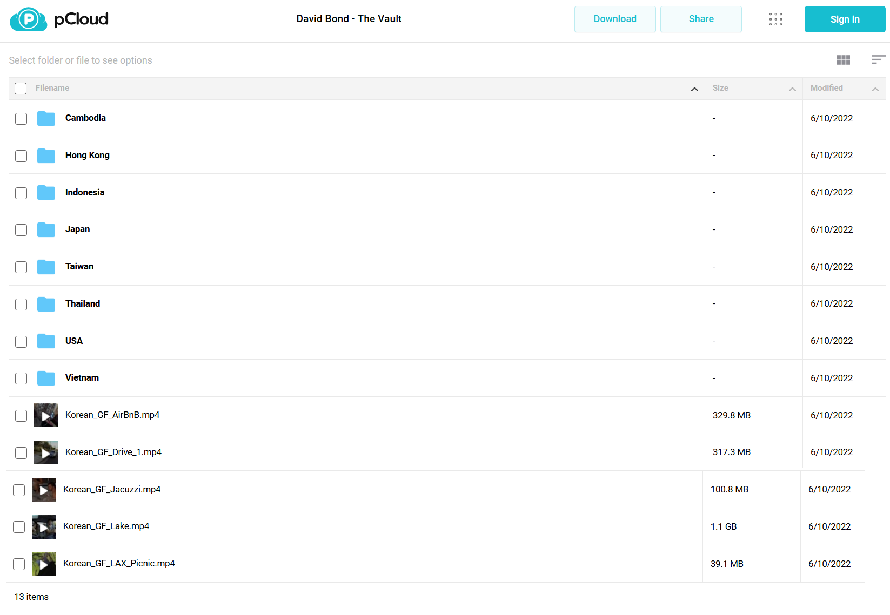Switch to grid view layout
Image resolution: width=890 pixels, height=615 pixels.
[x=843, y=60]
